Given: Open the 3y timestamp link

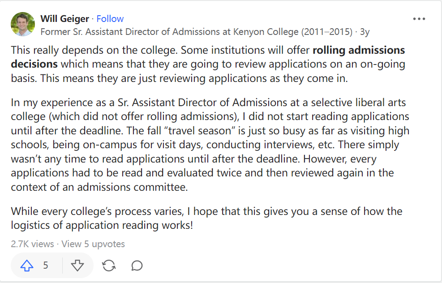Looking at the screenshot, I should (x=365, y=32).
